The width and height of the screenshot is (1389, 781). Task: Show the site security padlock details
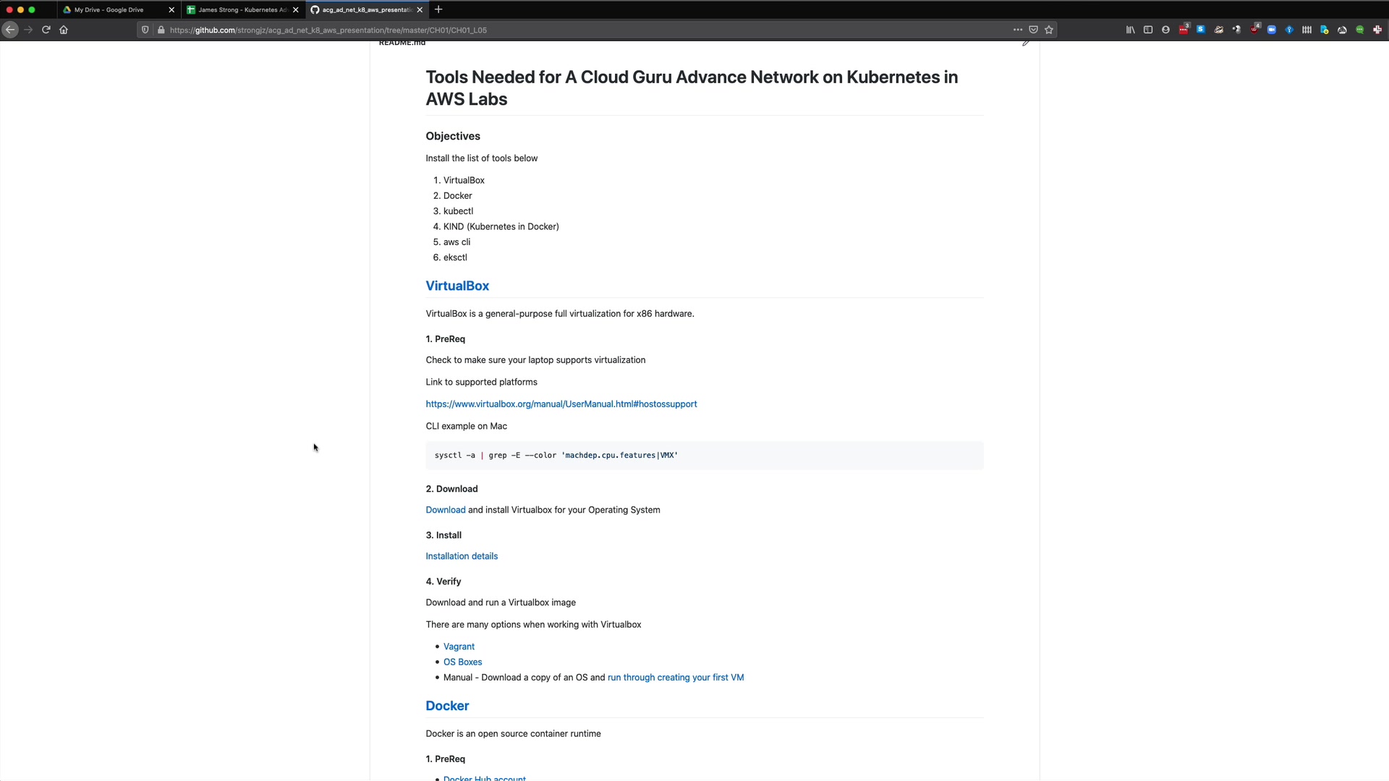pyautogui.click(x=161, y=30)
